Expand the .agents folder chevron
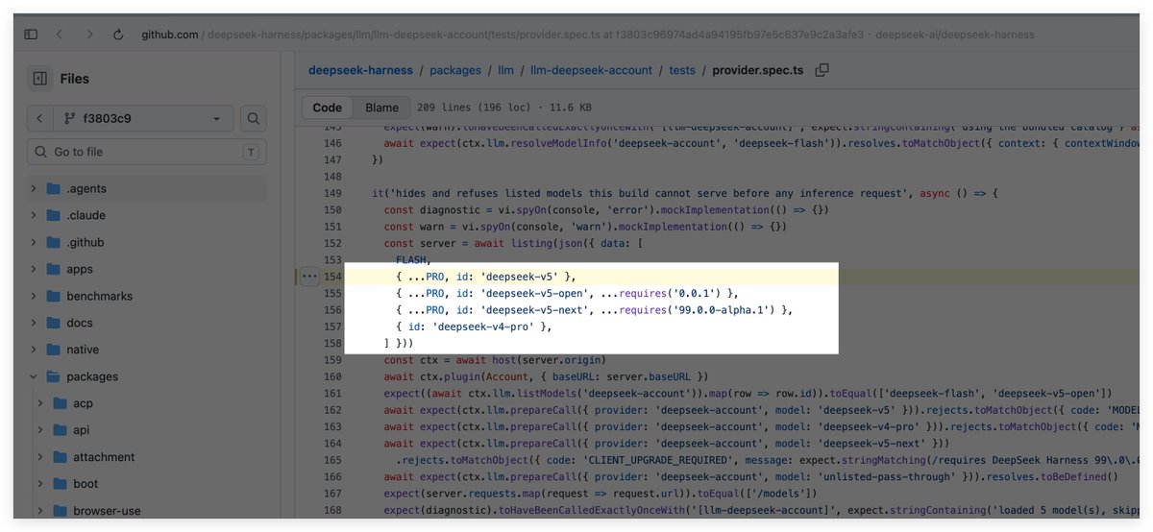The width and height of the screenshot is (1153, 532). (x=36, y=188)
